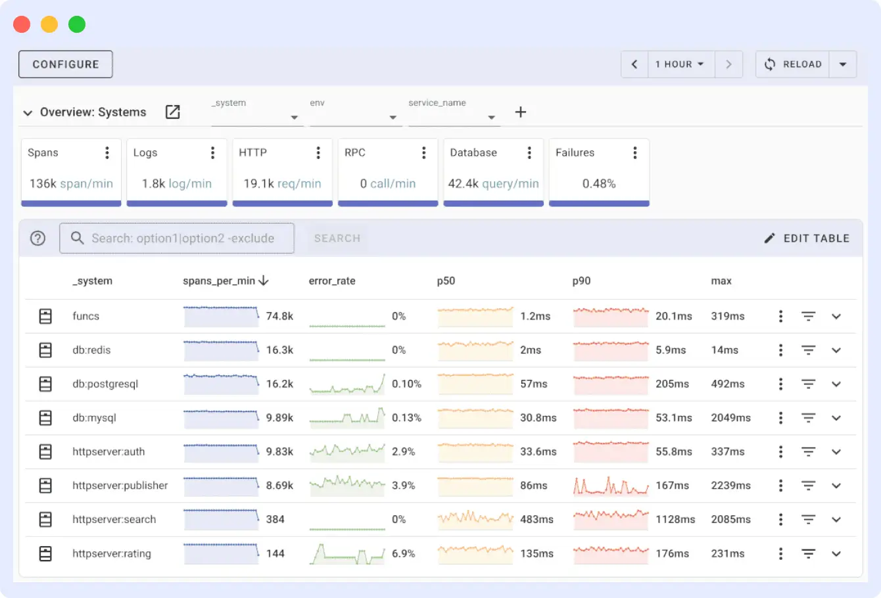Image resolution: width=881 pixels, height=598 pixels.
Task: Select the Database metric card
Action: coord(494,172)
